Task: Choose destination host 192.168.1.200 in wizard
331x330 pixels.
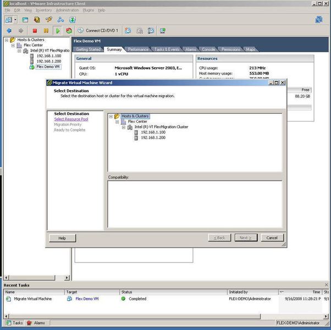Action: click(153, 137)
